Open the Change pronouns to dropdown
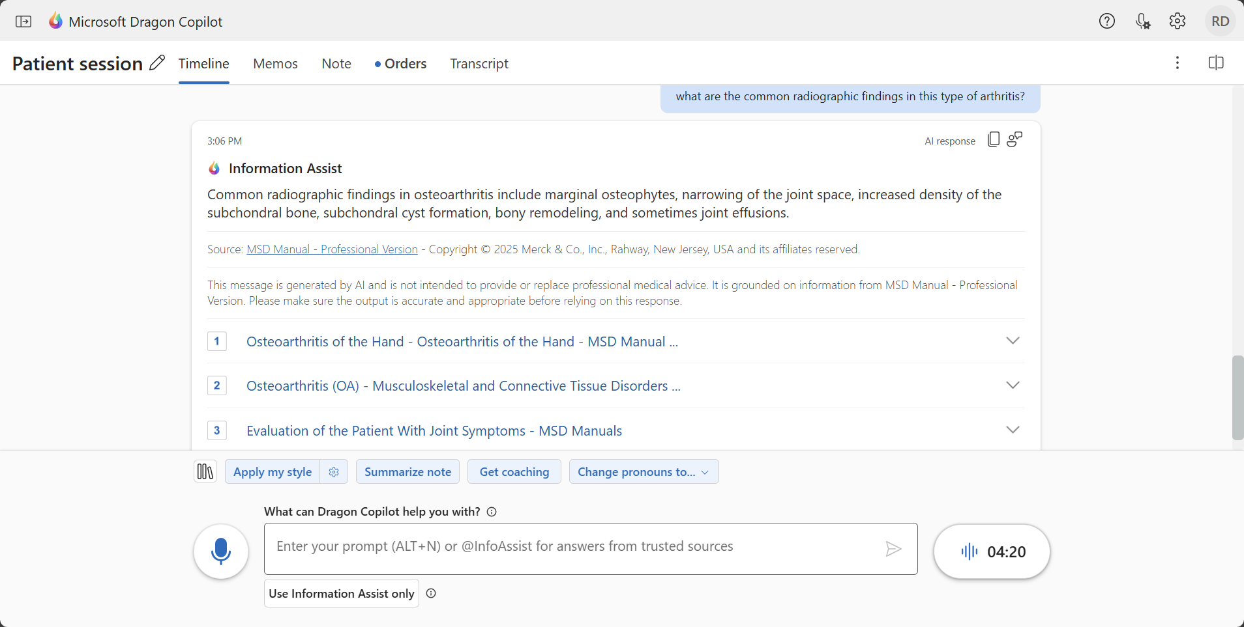The height and width of the screenshot is (627, 1244). click(644, 472)
